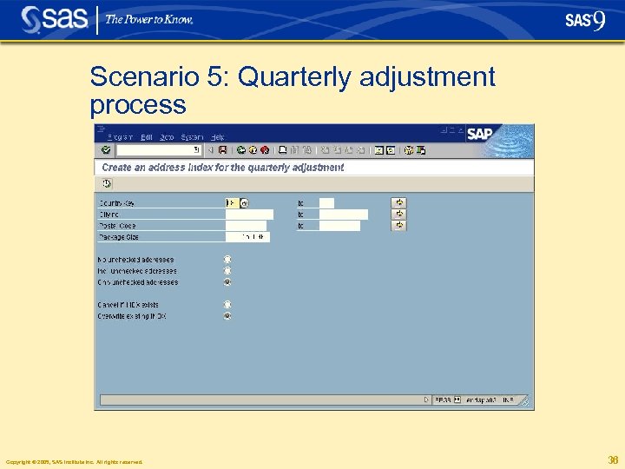Open value help next to Country Key
Screen dimensions: 625x469
244,203
